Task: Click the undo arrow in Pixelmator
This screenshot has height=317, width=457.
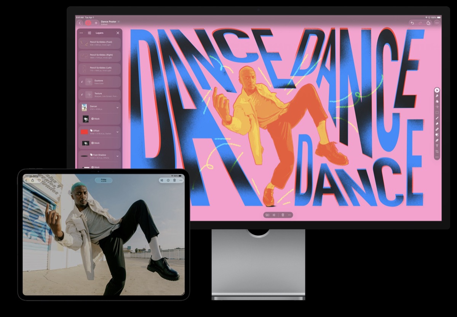Action: [x=412, y=23]
